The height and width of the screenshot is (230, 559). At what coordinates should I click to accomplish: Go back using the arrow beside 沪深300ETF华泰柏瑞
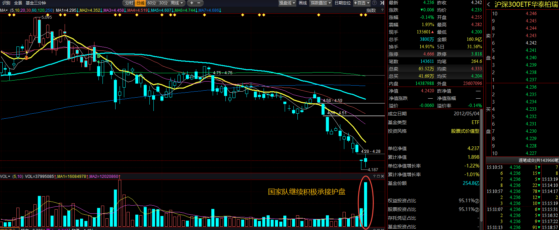(x=489, y=4)
